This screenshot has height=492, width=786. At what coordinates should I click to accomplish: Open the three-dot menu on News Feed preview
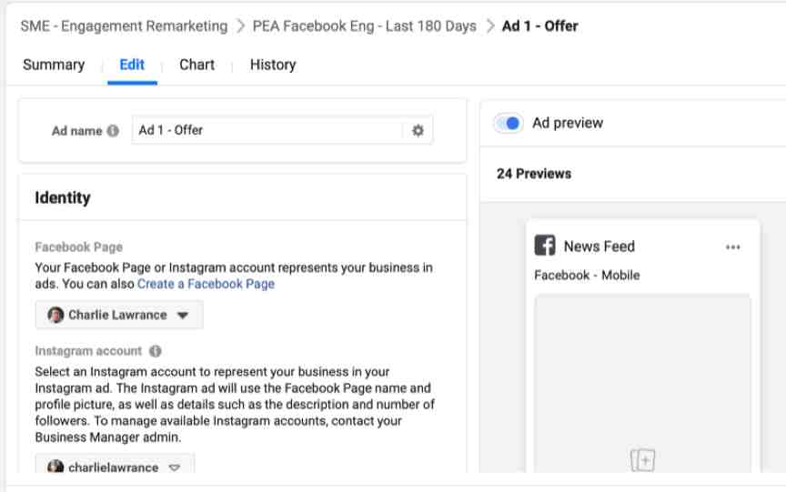click(x=733, y=247)
